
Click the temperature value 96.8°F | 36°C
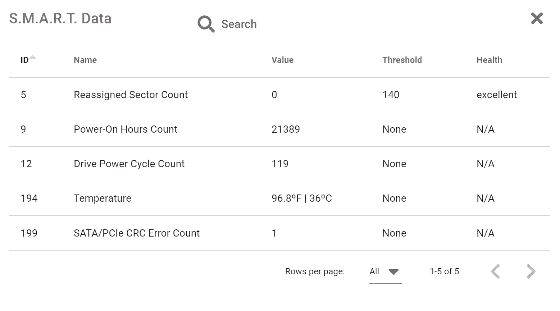pos(302,198)
